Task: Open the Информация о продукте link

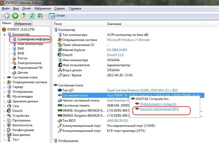Action: (x=158, y=104)
